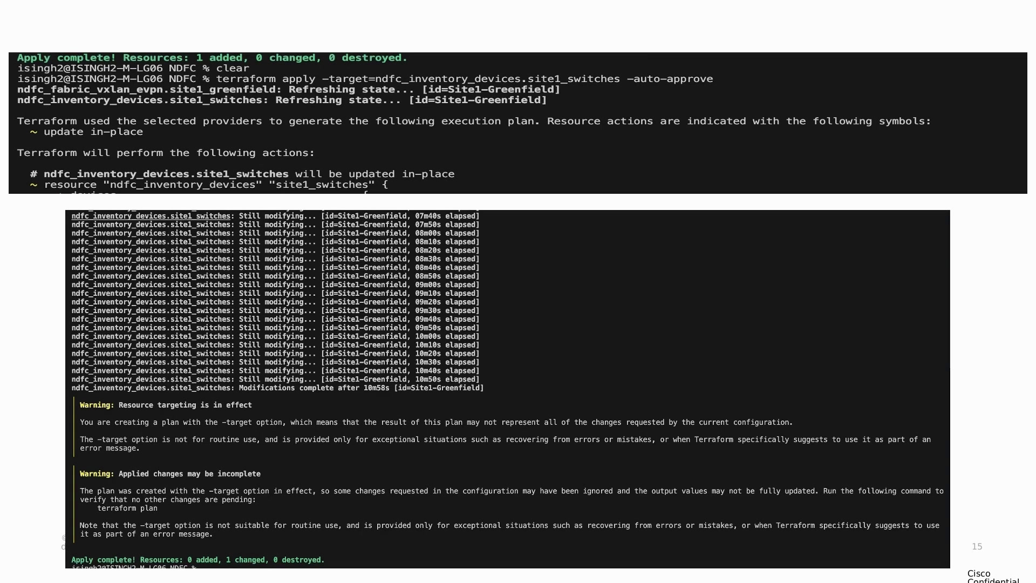
Task: Select the ndfc_fabric_vxlan_evpn.site1_greenfield Refreshing state line
Action: (x=289, y=90)
